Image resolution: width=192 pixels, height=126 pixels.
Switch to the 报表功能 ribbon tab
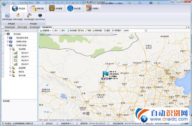37,9
